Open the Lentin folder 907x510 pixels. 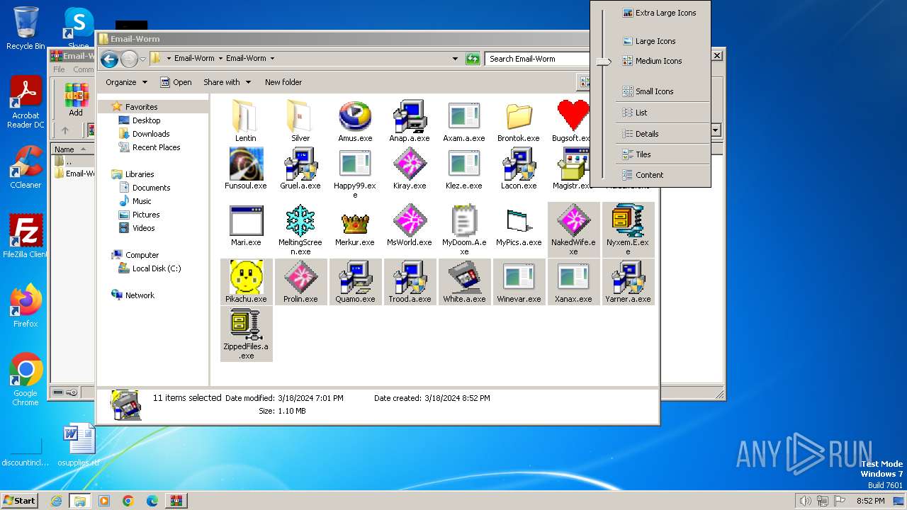pos(246,120)
